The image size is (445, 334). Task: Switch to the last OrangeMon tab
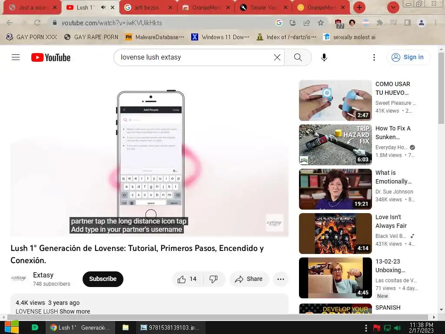click(x=320, y=7)
